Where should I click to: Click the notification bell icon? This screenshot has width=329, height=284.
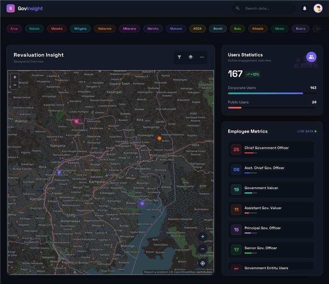[305, 8]
